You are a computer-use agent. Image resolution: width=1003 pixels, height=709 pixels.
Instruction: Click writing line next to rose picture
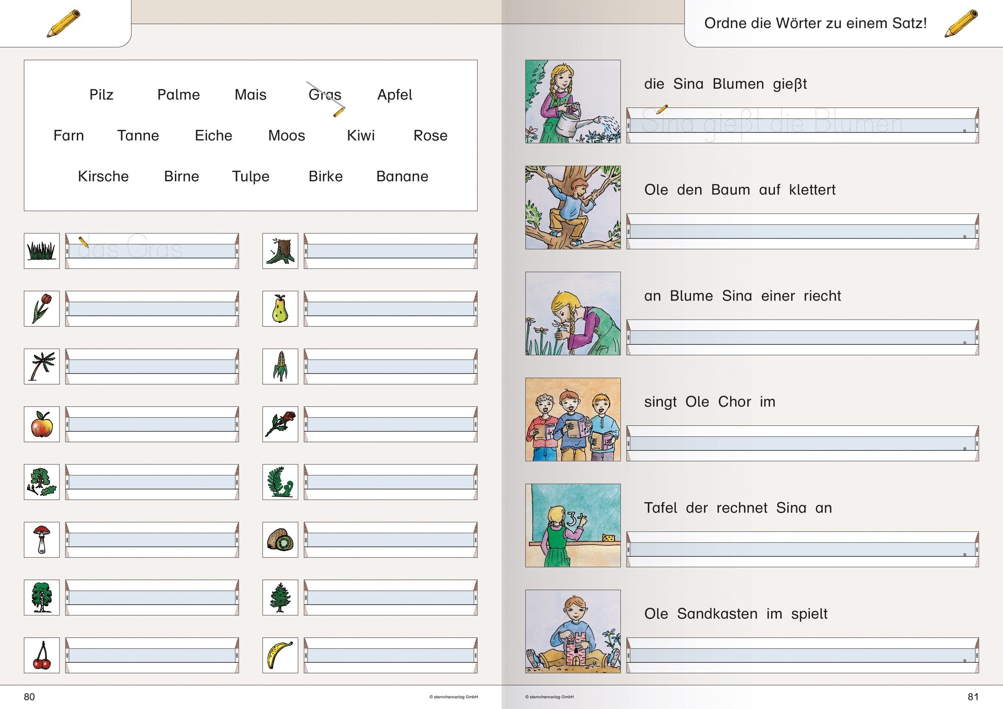tap(390, 424)
